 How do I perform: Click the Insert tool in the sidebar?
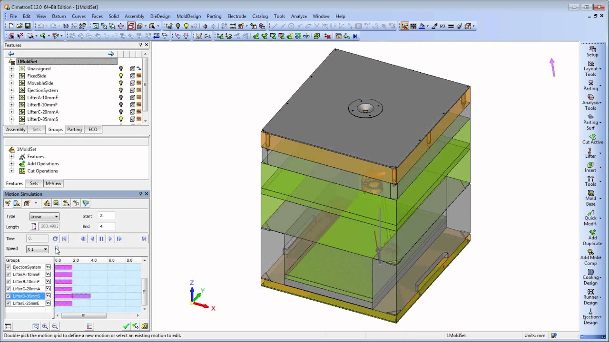(591, 167)
